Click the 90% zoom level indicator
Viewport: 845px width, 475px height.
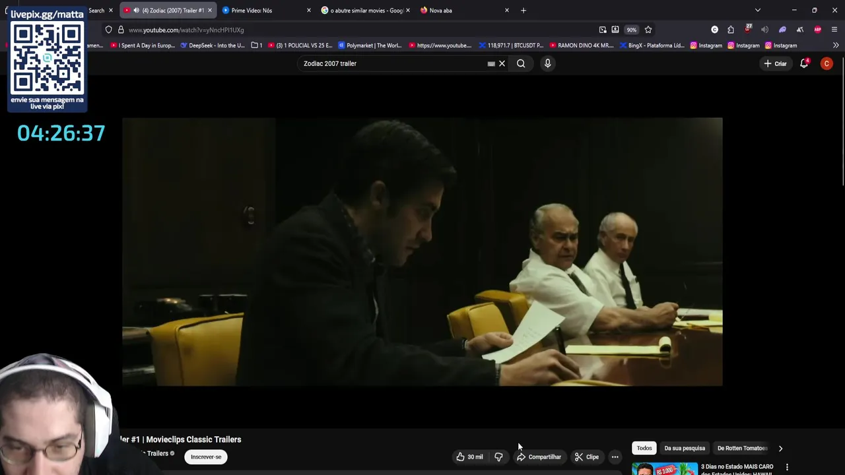632,30
